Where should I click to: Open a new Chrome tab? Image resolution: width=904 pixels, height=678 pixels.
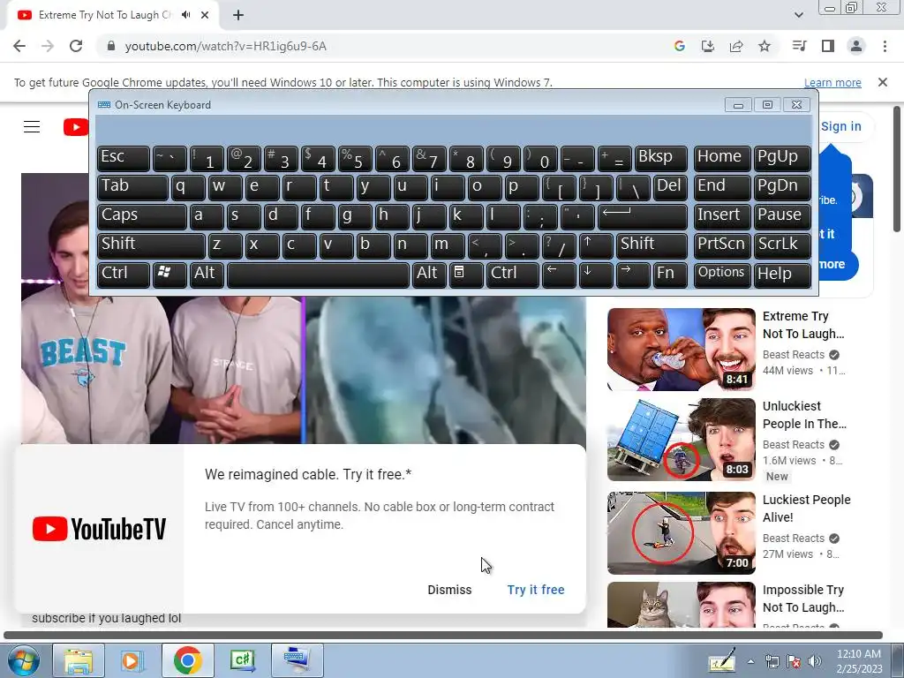[238, 15]
